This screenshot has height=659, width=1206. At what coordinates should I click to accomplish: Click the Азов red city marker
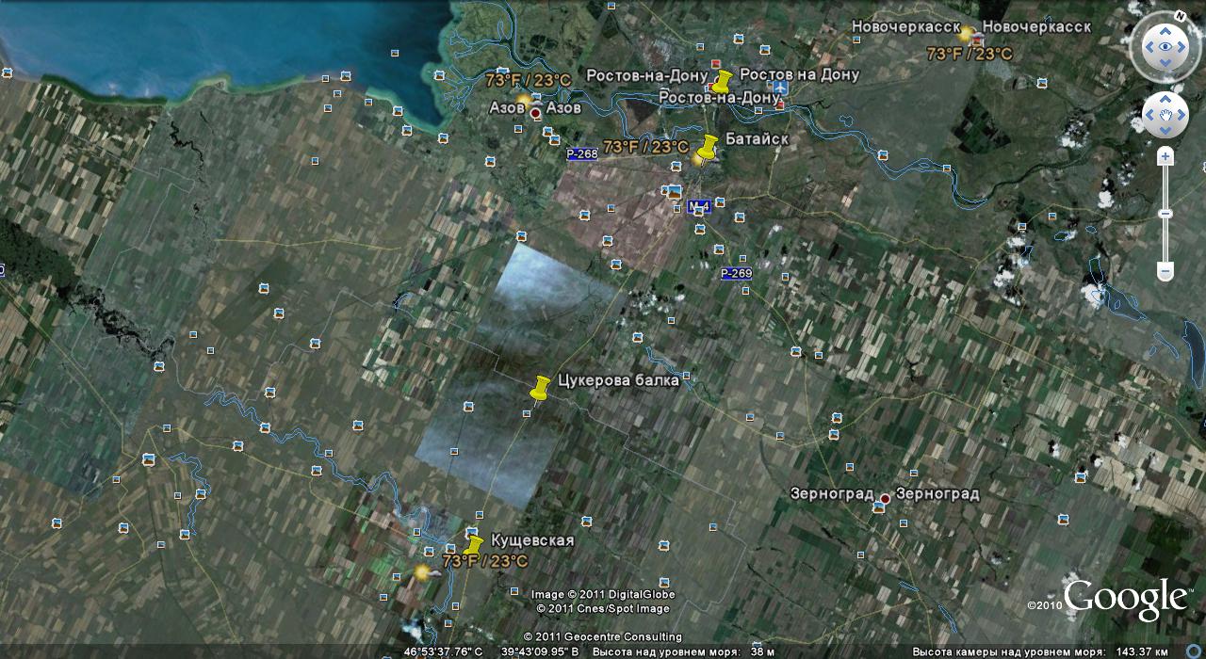click(x=536, y=113)
